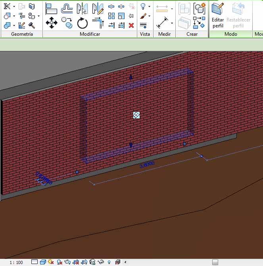
Task: Select the Trim/Extend to Corner tool
Action: pos(98,23)
